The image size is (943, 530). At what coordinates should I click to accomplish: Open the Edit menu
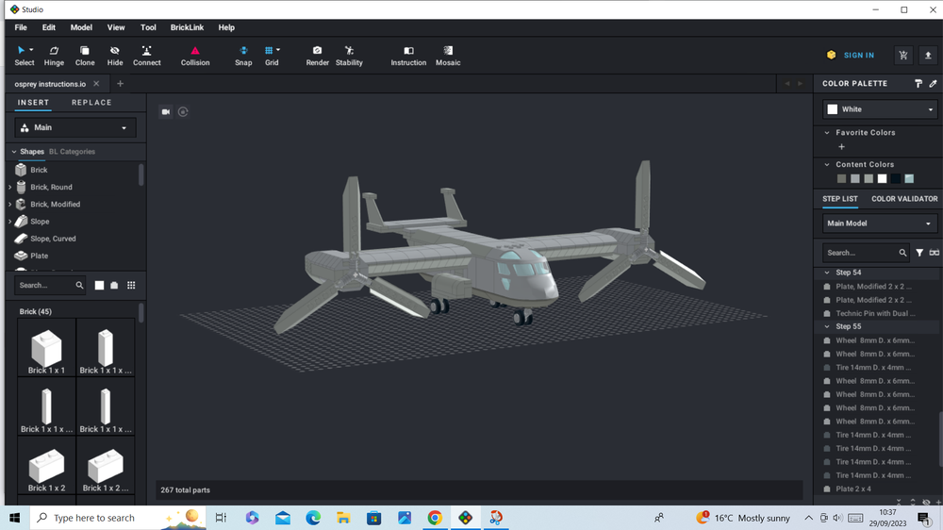click(x=49, y=27)
